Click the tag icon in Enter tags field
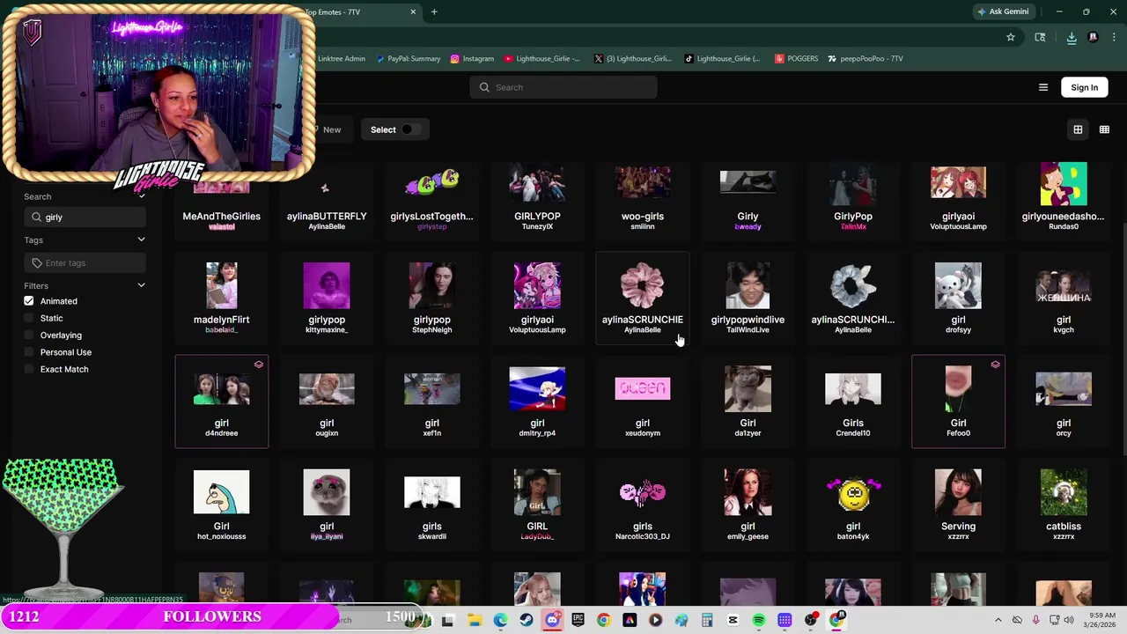This screenshot has width=1127, height=634. coord(36,262)
